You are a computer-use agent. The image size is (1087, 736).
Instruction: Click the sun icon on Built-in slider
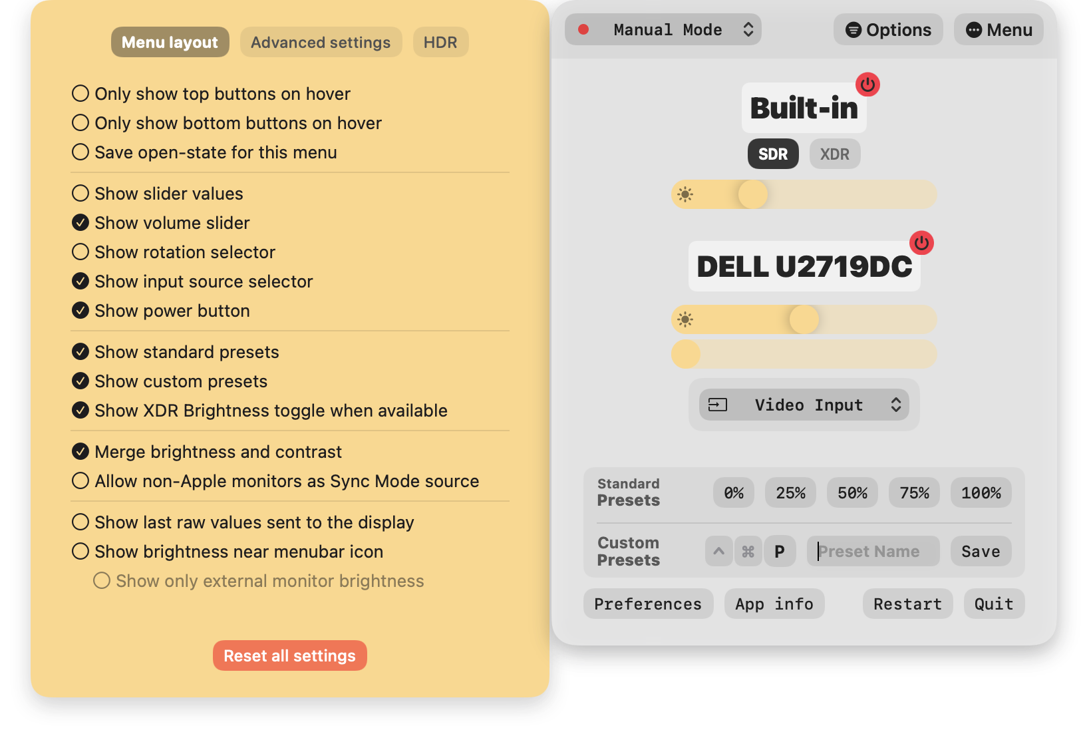tap(685, 194)
